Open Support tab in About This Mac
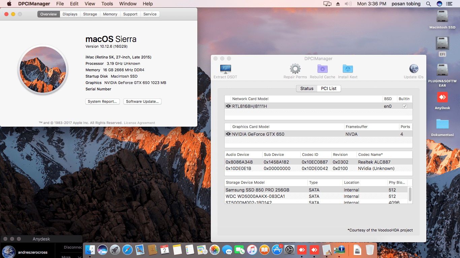The height and width of the screenshot is (258, 460). (130, 14)
